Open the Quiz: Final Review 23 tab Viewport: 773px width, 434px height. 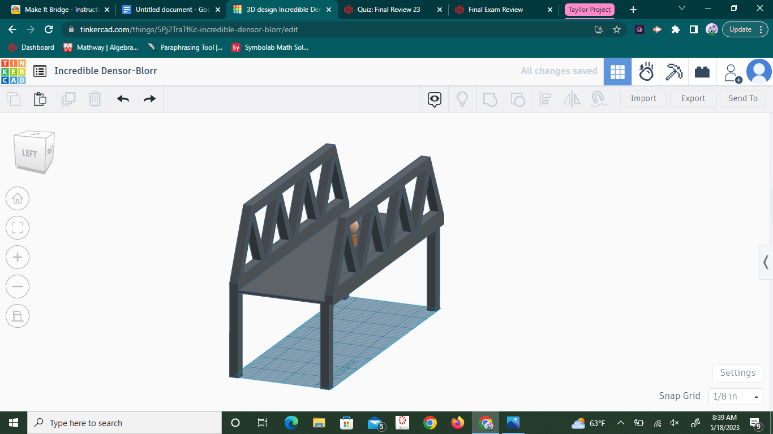click(392, 9)
